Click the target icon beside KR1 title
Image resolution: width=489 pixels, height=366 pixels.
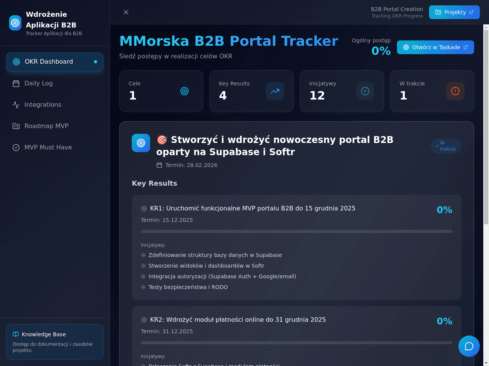[144, 209]
